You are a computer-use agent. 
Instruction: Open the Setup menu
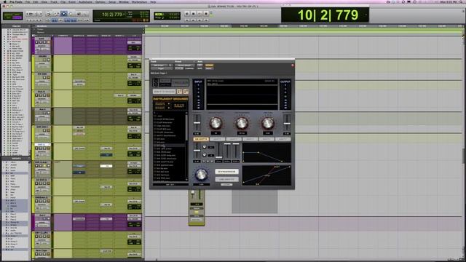tap(112, 1)
